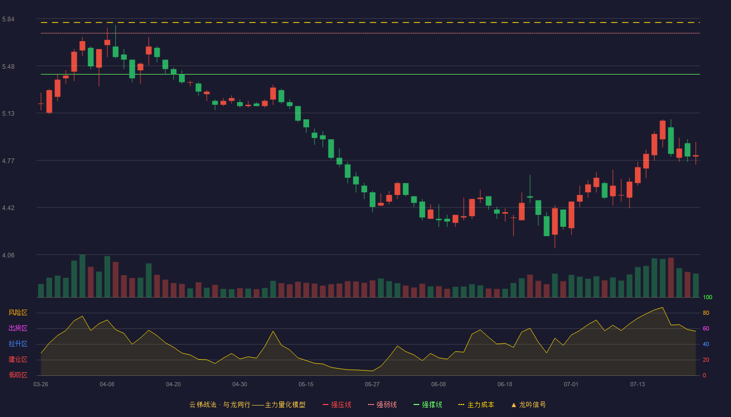Click the 4.42 price axis label
731x417 pixels.
[8, 208]
